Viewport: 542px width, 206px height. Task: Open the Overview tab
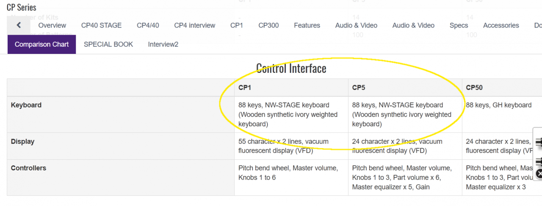(x=52, y=25)
